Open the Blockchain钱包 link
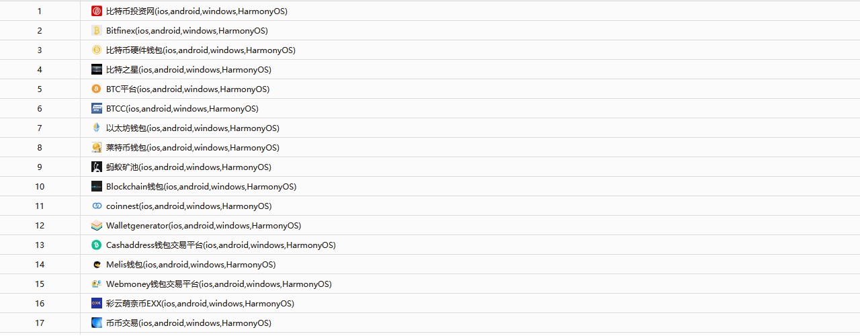This screenshot has height=336, width=860. (x=201, y=187)
